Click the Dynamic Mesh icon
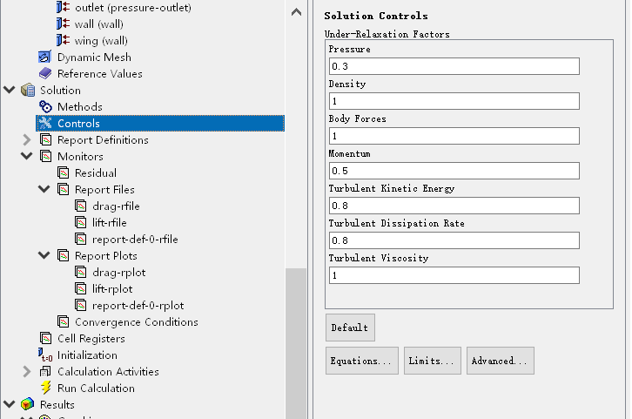The height and width of the screenshot is (419, 632). coord(46,57)
